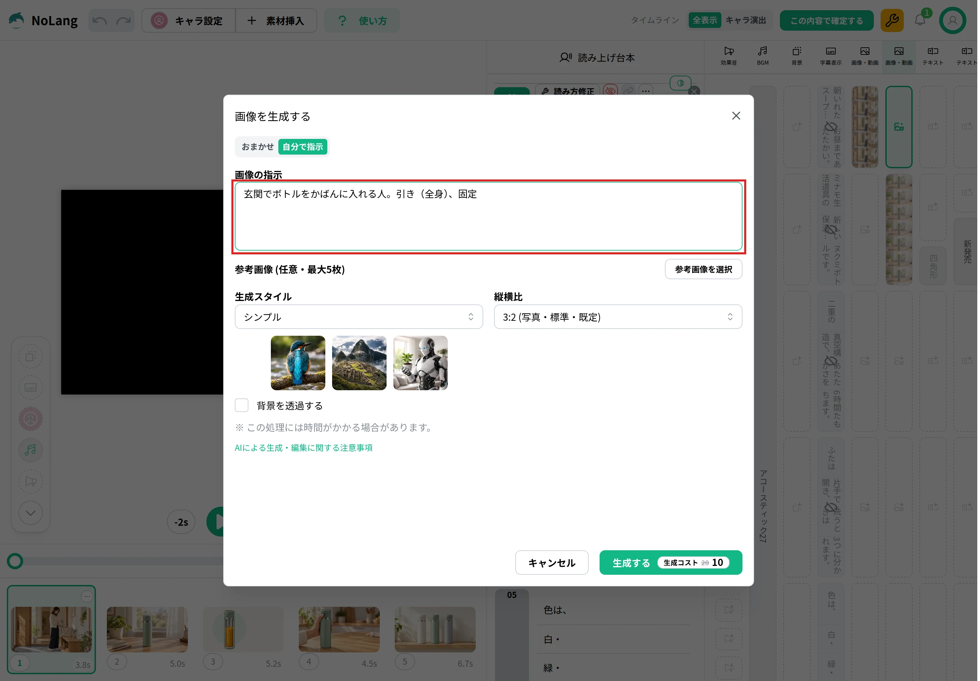Image resolution: width=980 pixels, height=681 pixels.
Task: Open the ellipsis menu near 読み方修正
Action: tap(646, 91)
